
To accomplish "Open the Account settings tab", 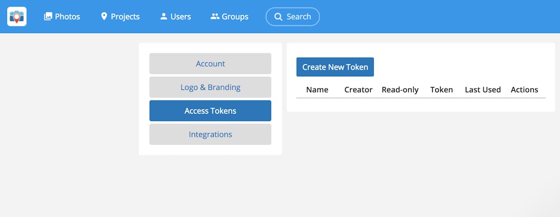I will pyautogui.click(x=210, y=64).
